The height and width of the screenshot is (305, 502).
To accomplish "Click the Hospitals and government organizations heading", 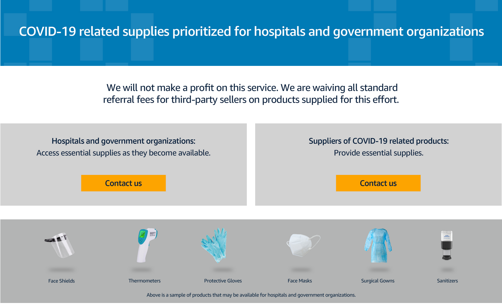I will pos(123,141).
